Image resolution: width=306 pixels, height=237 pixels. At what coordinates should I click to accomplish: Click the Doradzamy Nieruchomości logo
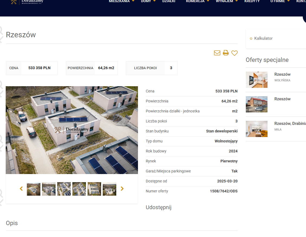click(27, 2)
